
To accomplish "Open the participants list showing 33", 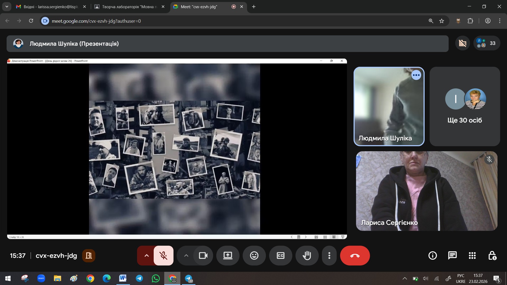I will tap(487, 43).
